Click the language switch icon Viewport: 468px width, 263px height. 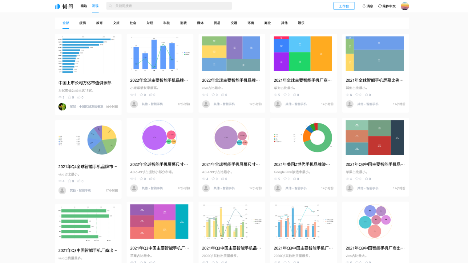pos(380,6)
